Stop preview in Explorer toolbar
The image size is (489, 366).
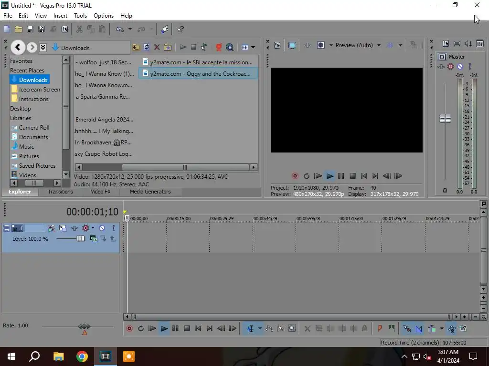pos(194,47)
